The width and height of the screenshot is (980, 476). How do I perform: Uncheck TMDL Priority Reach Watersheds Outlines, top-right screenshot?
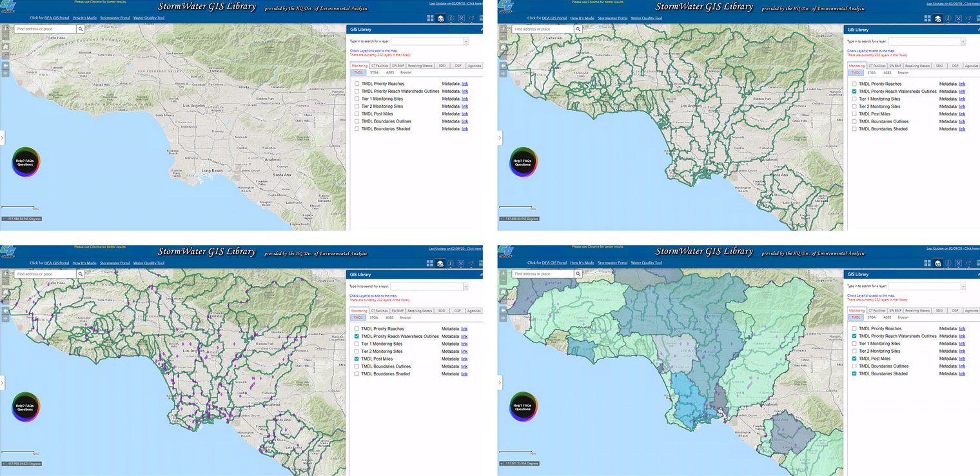(x=854, y=92)
